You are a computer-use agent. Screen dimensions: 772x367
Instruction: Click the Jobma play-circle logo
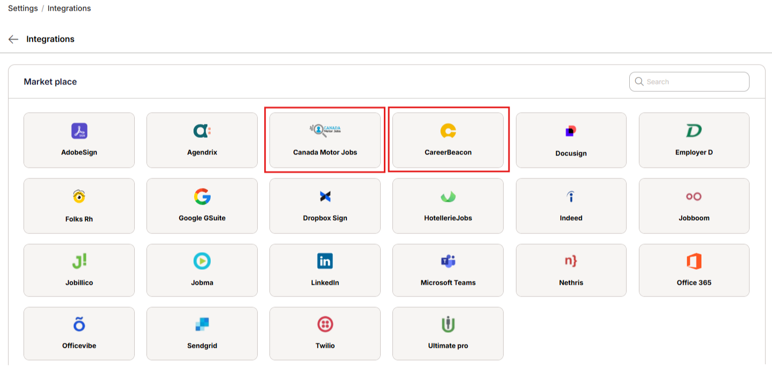point(202,261)
